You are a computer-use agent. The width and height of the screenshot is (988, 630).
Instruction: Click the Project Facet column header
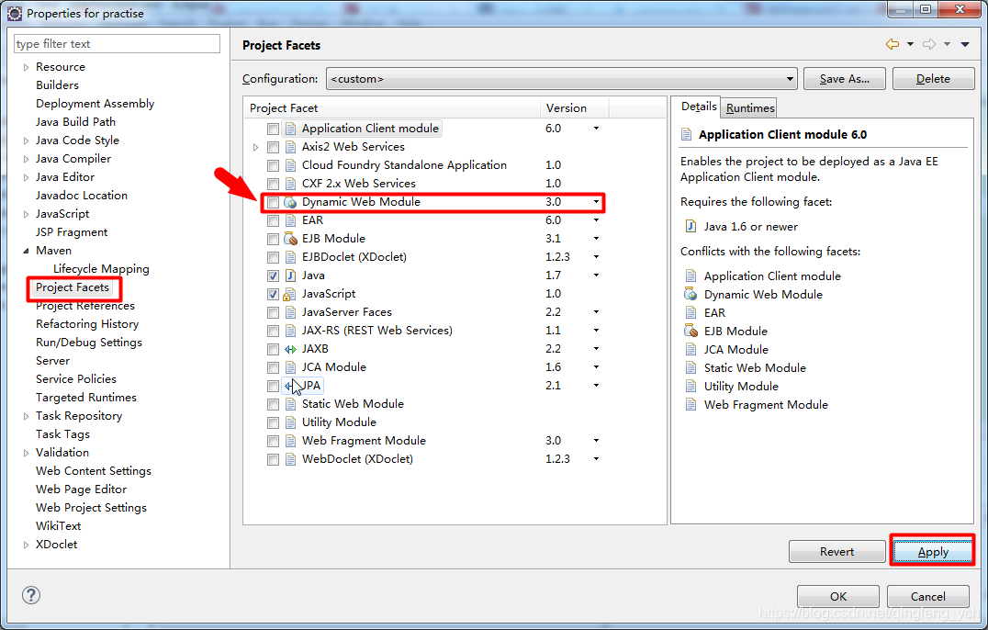(391, 107)
